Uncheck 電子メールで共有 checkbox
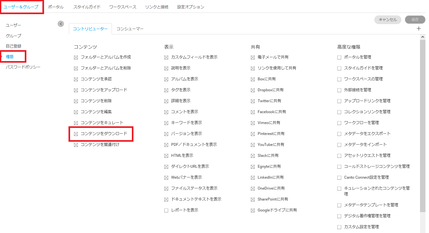Screen dimensions: 429x233 pyautogui.click(x=253, y=57)
